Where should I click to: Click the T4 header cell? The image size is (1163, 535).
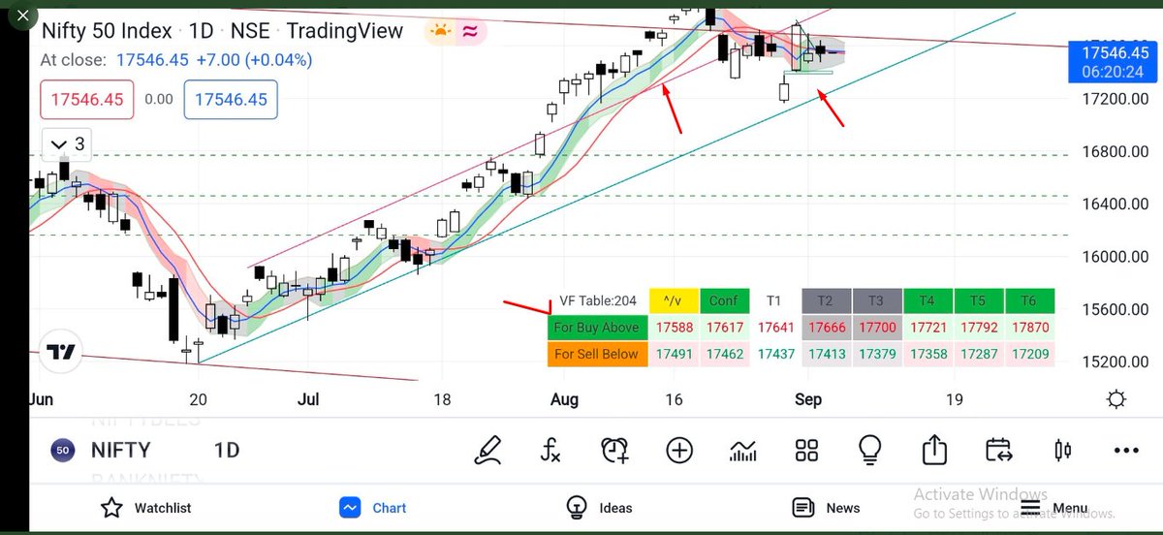(x=927, y=300)
